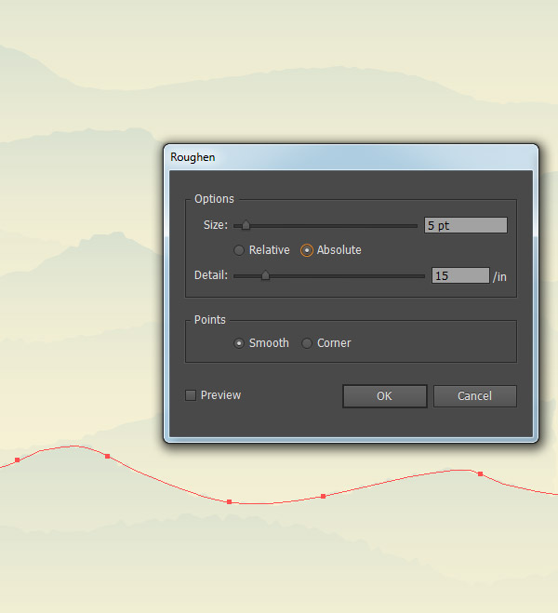Select the Absolute radio button
Image resolution: width=558 pixels, height=613 pixels.
click(x=307, y=250)
